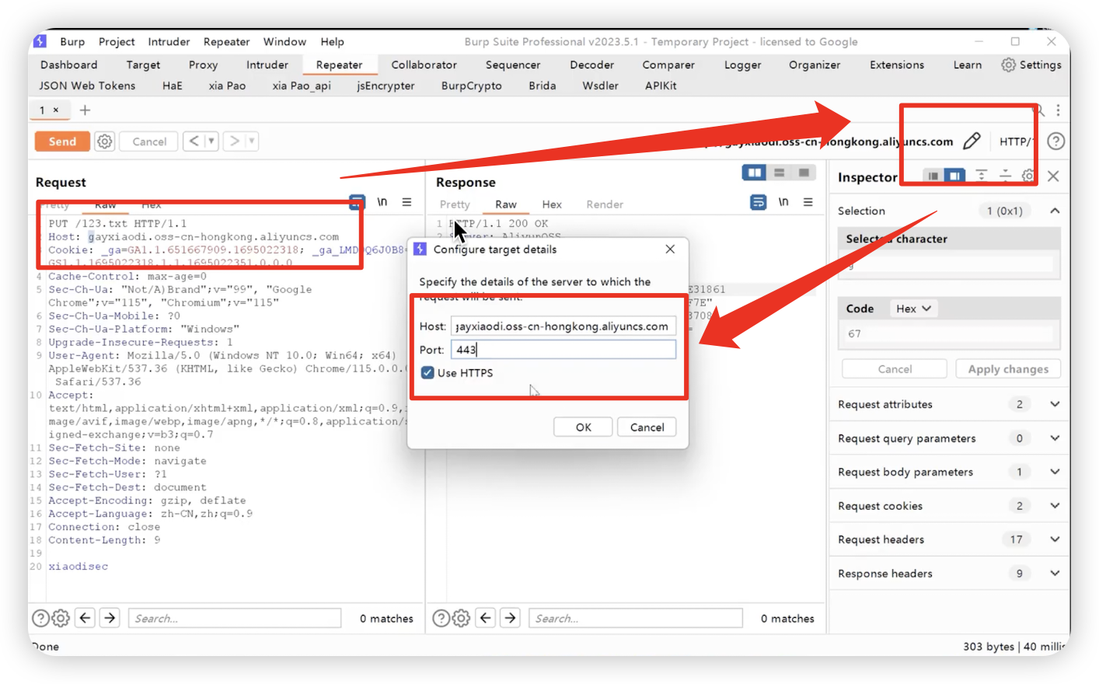Open search settings gear below Request panel
Image resolution: width=1099 pixels, height=684 pixels.
pyautogui.click(x=61, y=618)
